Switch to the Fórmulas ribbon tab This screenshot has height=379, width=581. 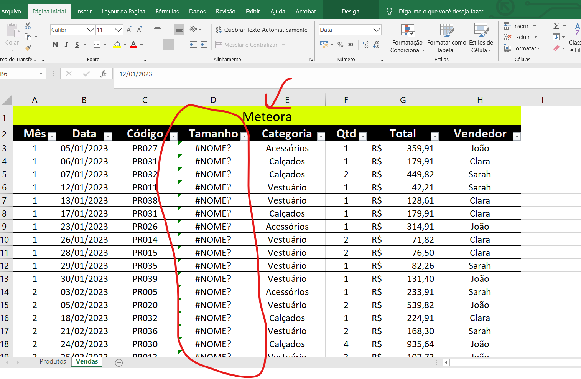coord(167,11)
